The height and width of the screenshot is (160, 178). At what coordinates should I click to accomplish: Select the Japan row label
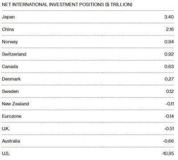[8, 17]
